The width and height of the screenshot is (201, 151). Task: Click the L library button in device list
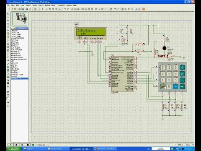(x=14, y=29)
